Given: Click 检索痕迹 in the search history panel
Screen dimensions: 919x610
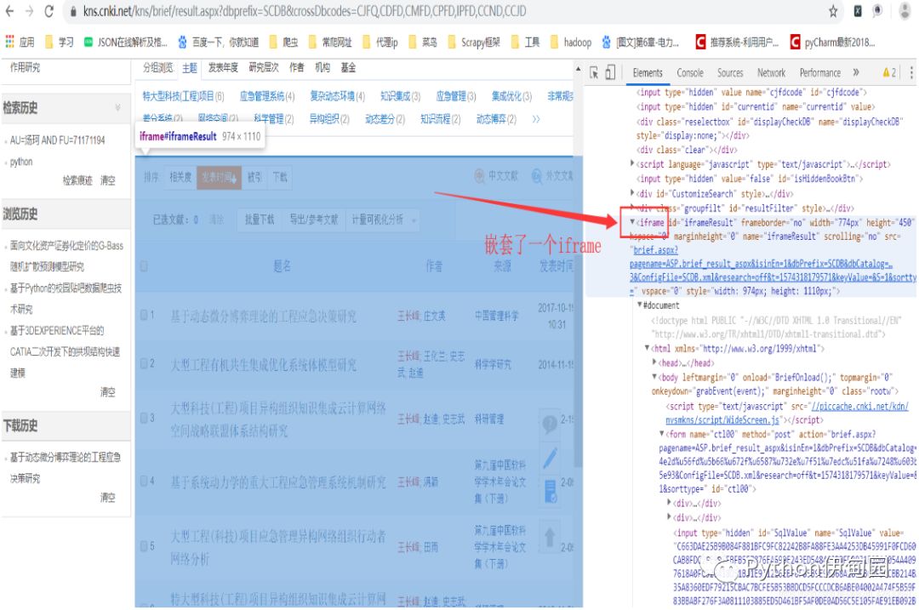Looking at the screenshot, I should coord(77,180).
